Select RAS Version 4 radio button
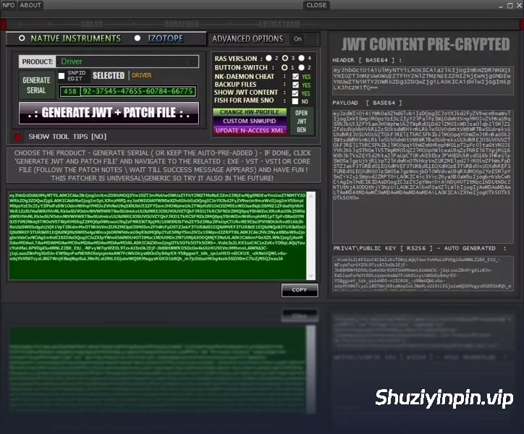524x434 pixels. click(x=301, y=58)
